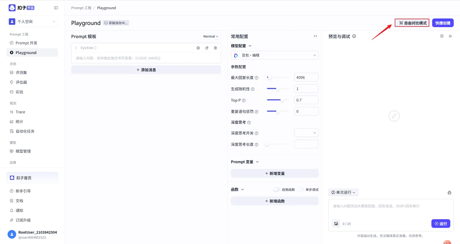The image size is (460, 244).
Task: Change the System message role dropdown
Action: coord(88,48)
